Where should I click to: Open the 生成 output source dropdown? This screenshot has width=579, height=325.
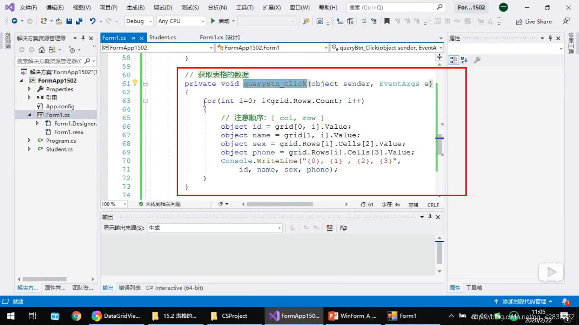(x=214, y=228)
